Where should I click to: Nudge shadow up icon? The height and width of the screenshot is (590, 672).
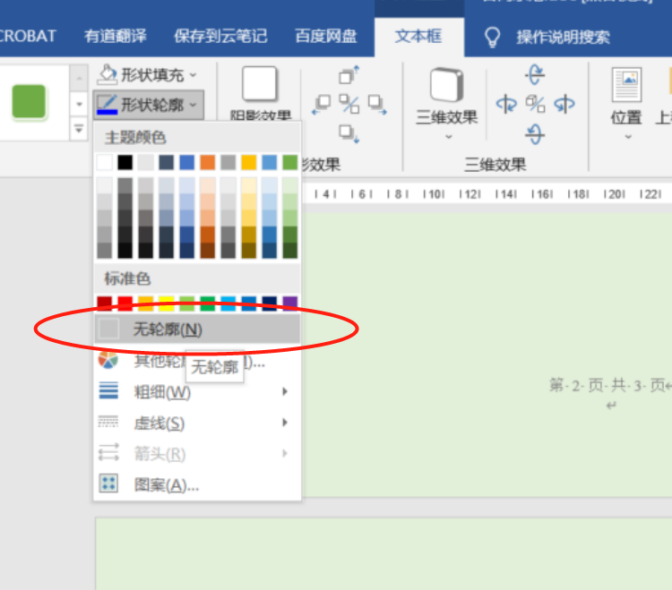(349, 75)
